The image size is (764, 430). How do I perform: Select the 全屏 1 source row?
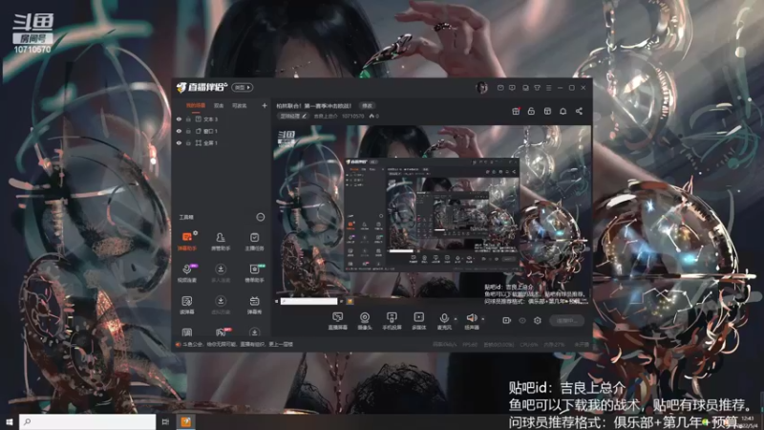coord(222,142)
